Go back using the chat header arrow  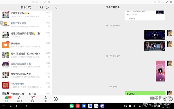[x=56, y=7]
